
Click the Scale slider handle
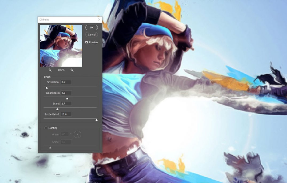[x=57, y=109]
